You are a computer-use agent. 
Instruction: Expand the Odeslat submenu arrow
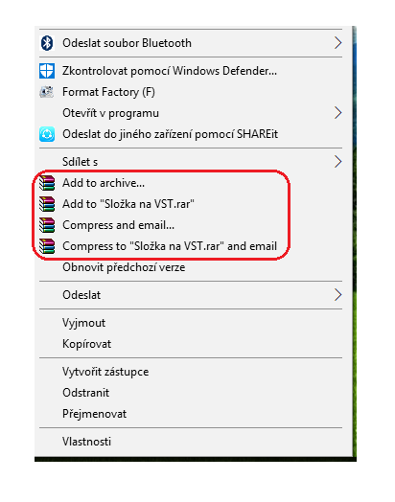[x=338, y=295]
